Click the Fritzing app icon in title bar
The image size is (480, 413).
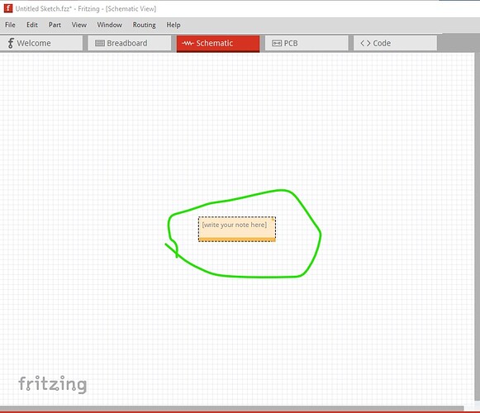(x=8, y=8)
